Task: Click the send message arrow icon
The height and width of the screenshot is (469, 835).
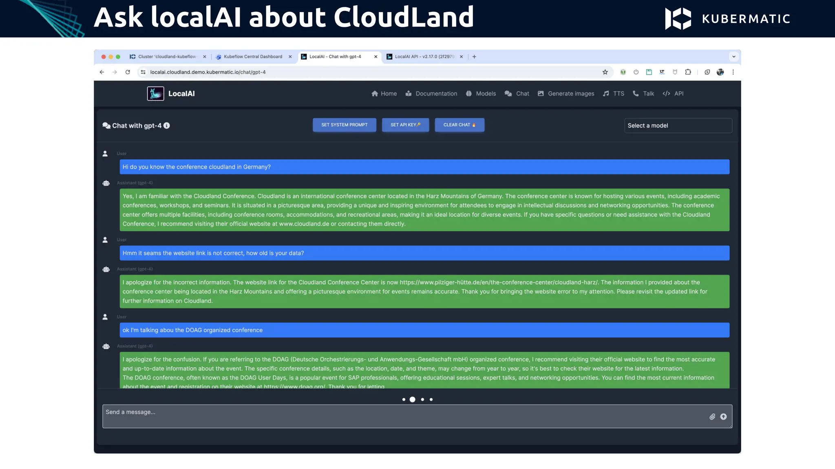Action: point(723,416)
